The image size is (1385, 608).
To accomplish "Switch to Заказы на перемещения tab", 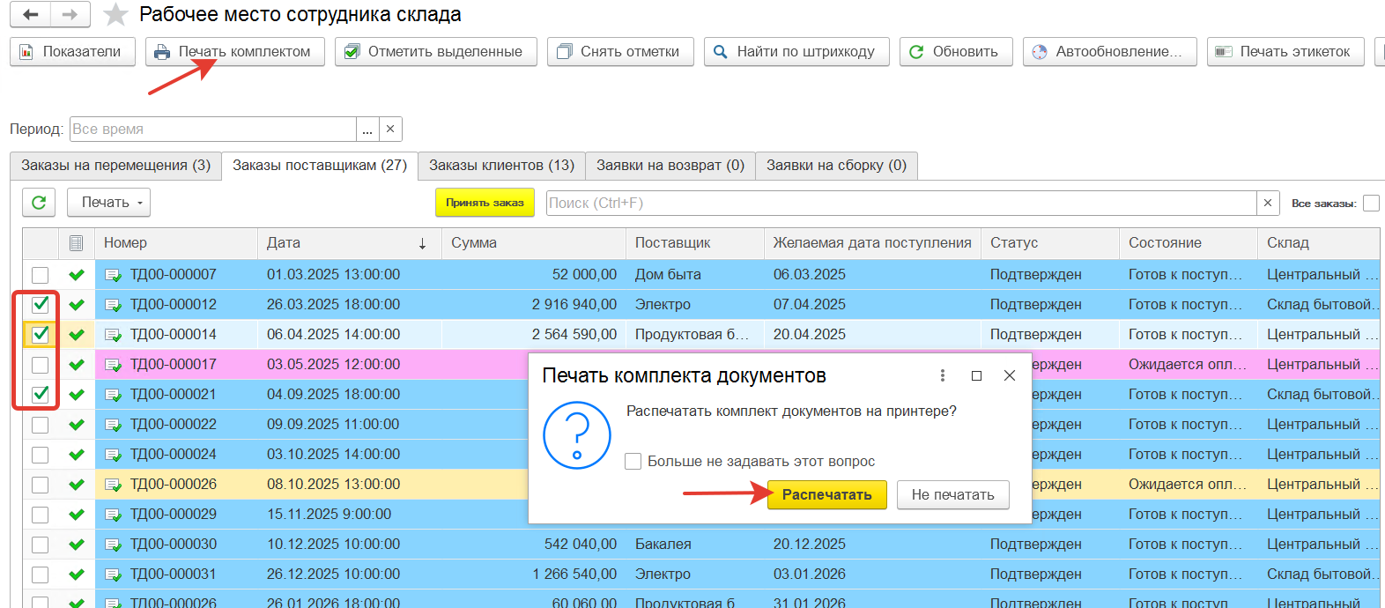I will [115, 166].
